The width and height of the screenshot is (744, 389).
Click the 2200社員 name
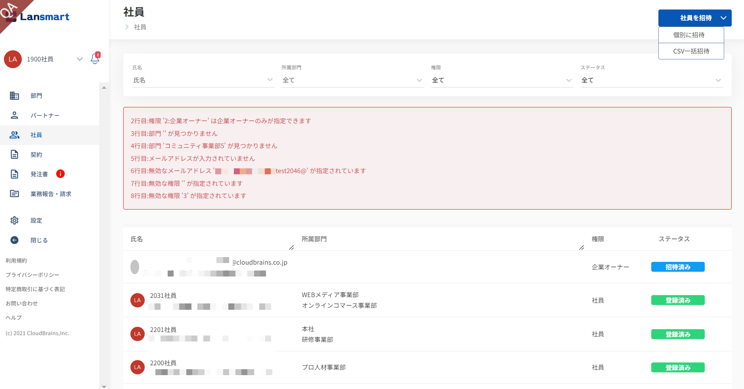point(163,363)
